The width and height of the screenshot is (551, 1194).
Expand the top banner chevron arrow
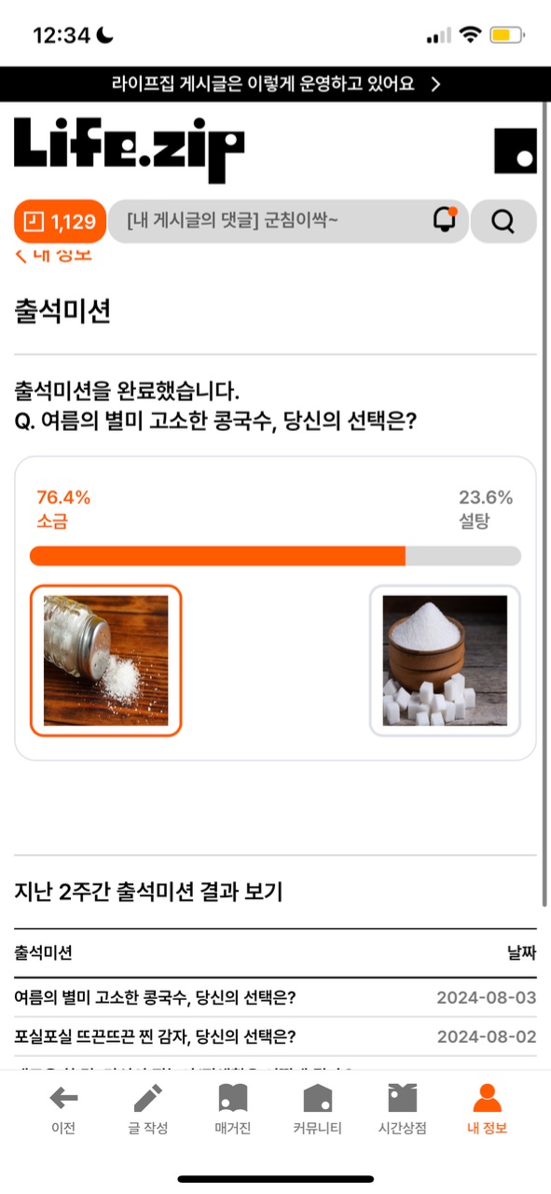click(x=435, y=84)
